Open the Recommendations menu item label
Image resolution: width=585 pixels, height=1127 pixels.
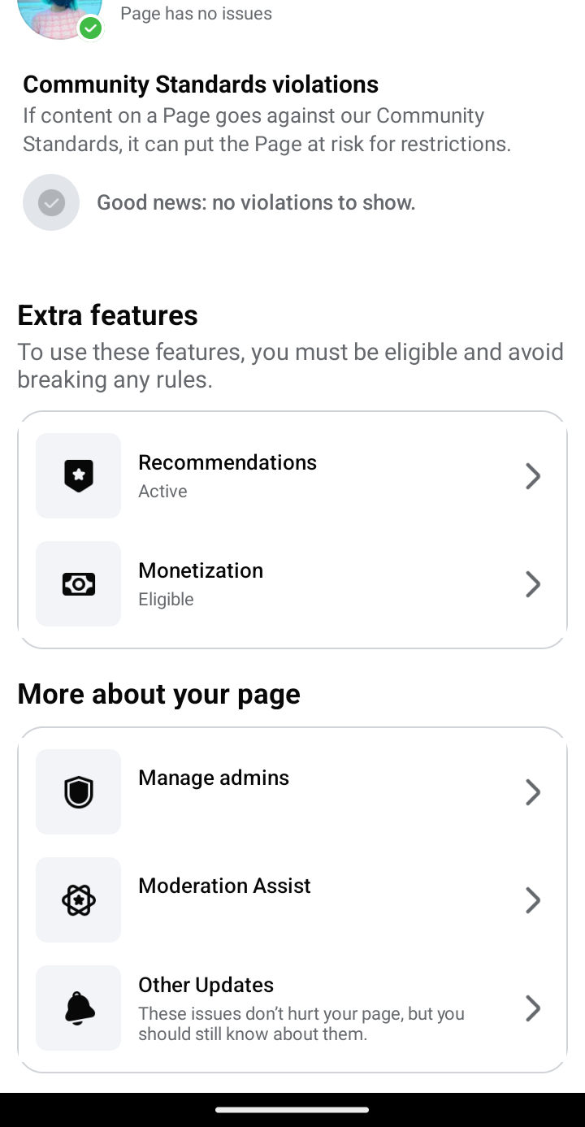tap(227, 462)
